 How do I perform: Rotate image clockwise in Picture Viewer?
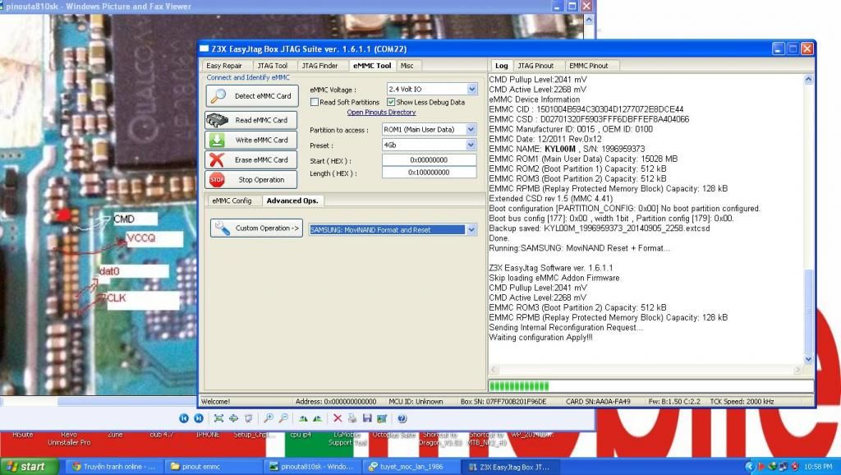click(303, 418)
